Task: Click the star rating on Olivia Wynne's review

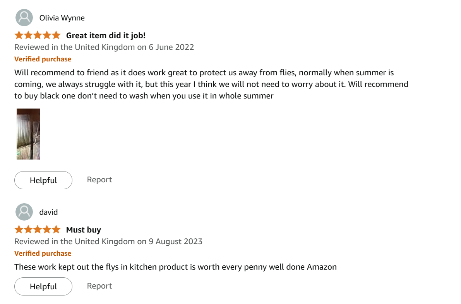Action: click(38, 36)
